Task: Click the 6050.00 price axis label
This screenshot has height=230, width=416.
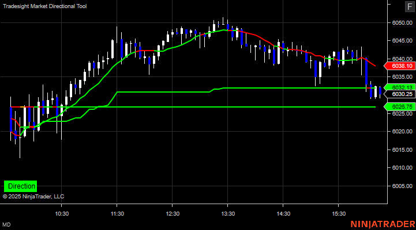Action: click(x=402, y=23)
